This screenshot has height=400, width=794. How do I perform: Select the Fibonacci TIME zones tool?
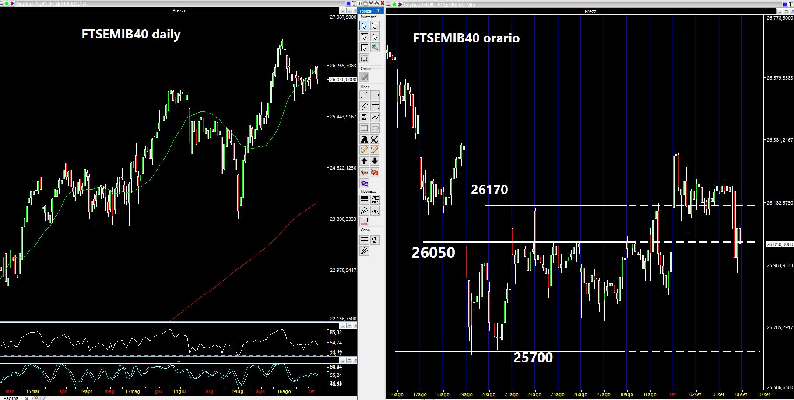click(364, 222)
